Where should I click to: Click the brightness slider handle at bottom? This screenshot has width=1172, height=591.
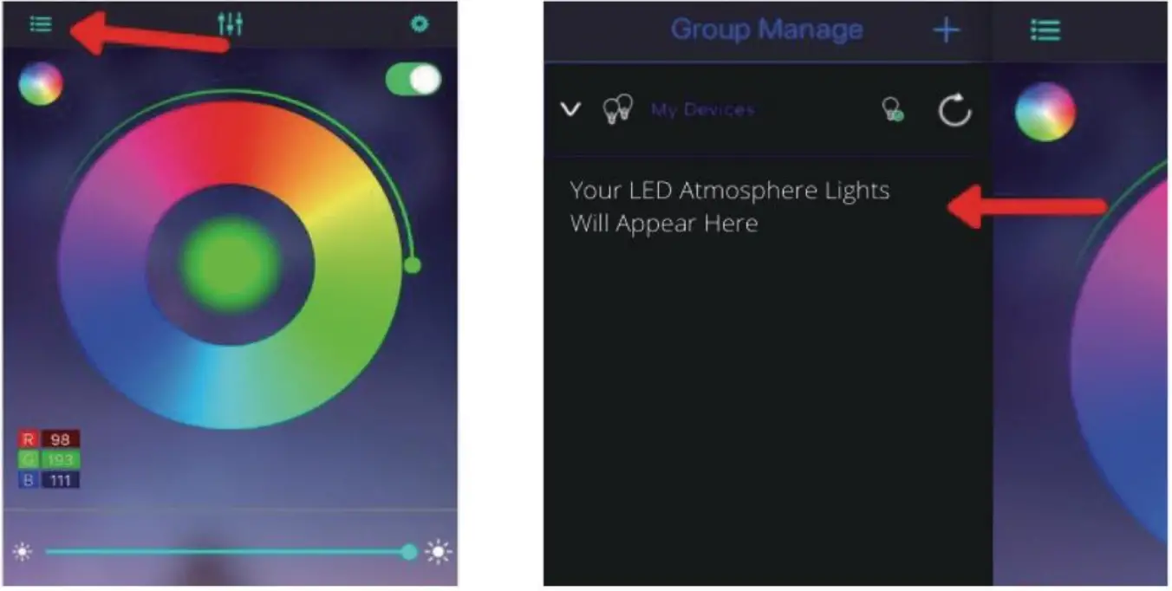(409, 552)
